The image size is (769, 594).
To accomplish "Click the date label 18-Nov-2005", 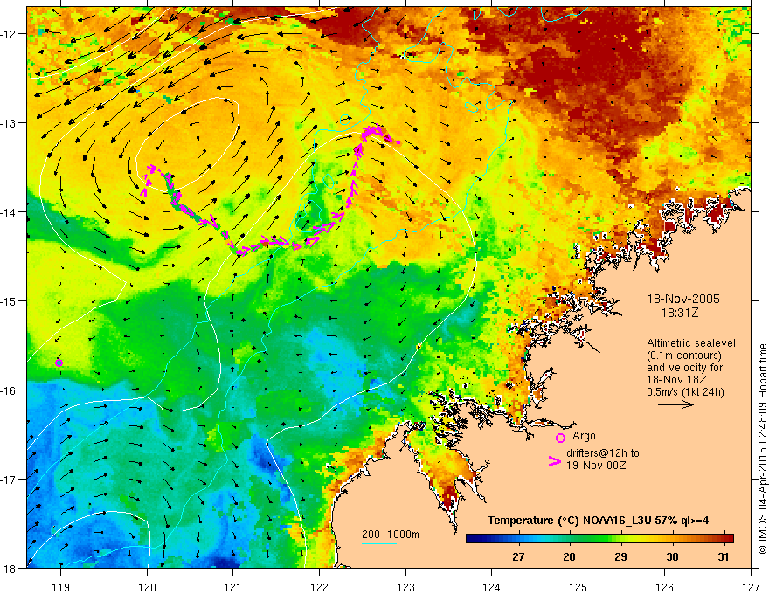I will 683,299.
